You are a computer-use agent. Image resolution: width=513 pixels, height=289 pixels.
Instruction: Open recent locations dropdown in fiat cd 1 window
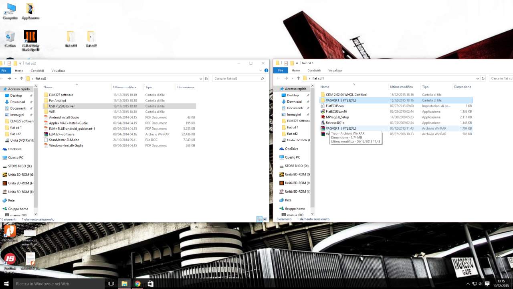pos(292,79)
